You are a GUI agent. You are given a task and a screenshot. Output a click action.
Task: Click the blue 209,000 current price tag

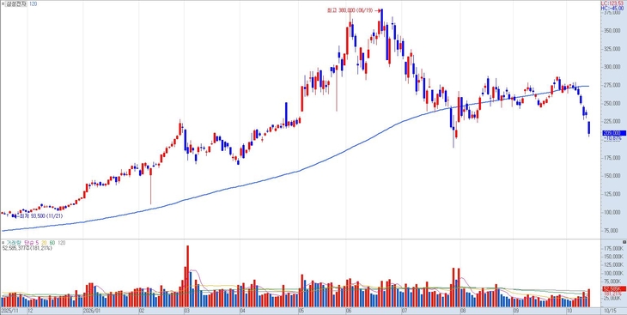[x=614, y=133]
